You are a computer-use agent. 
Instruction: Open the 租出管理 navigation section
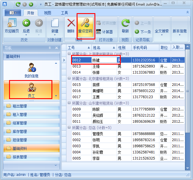pos(20,106)
